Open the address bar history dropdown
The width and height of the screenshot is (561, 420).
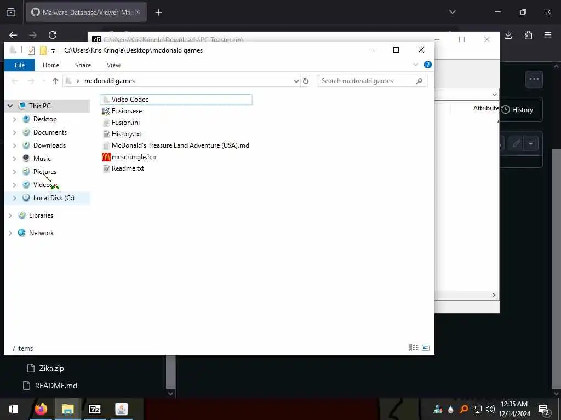[x=296, y=81]
